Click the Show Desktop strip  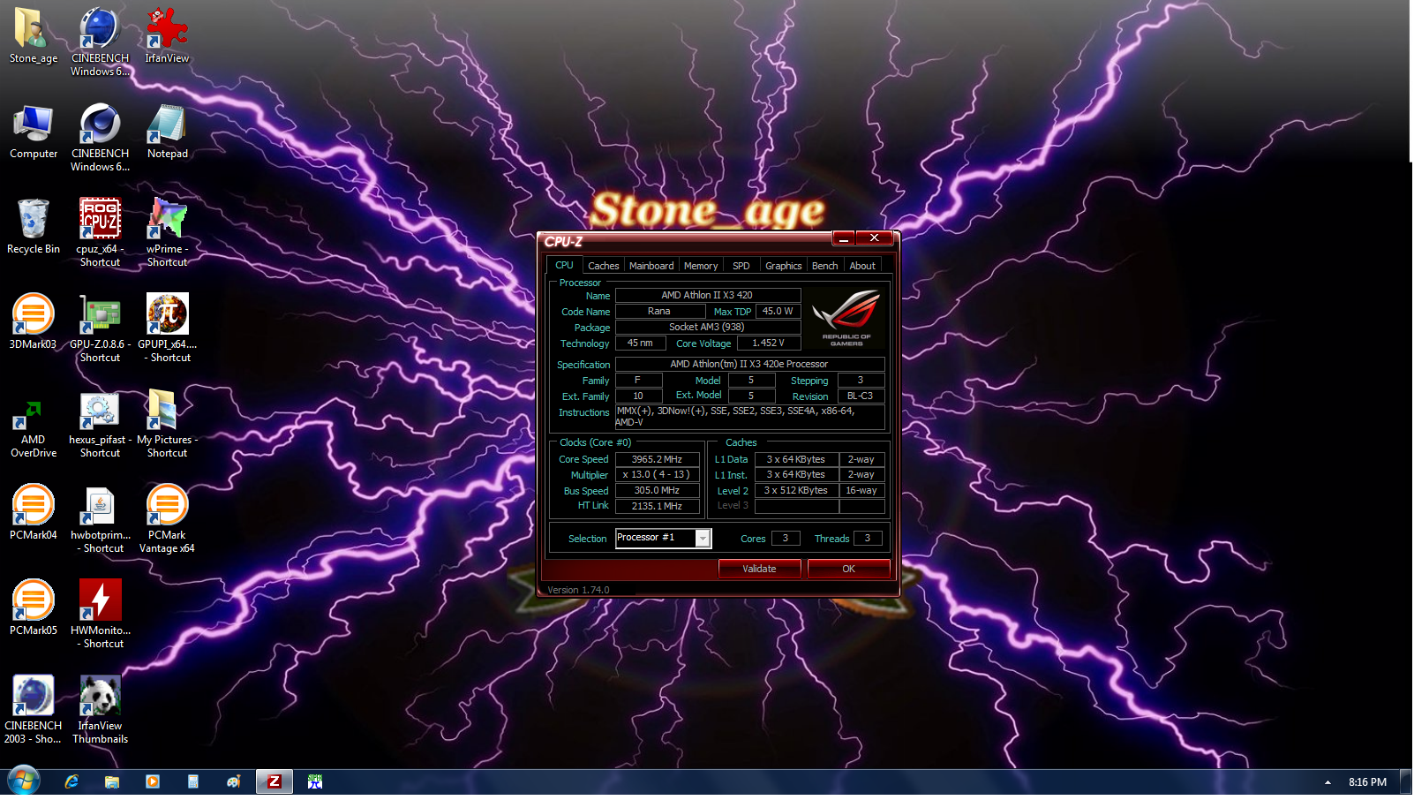point(1407,782)
